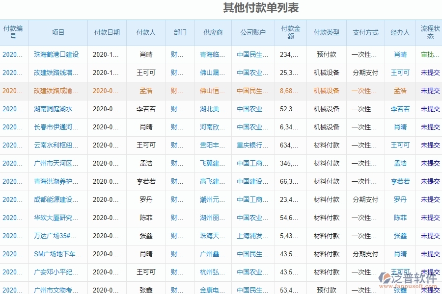Click the payment number in the first row
The height and width of the screenshot is (294, 442).
tap(10, 54)
